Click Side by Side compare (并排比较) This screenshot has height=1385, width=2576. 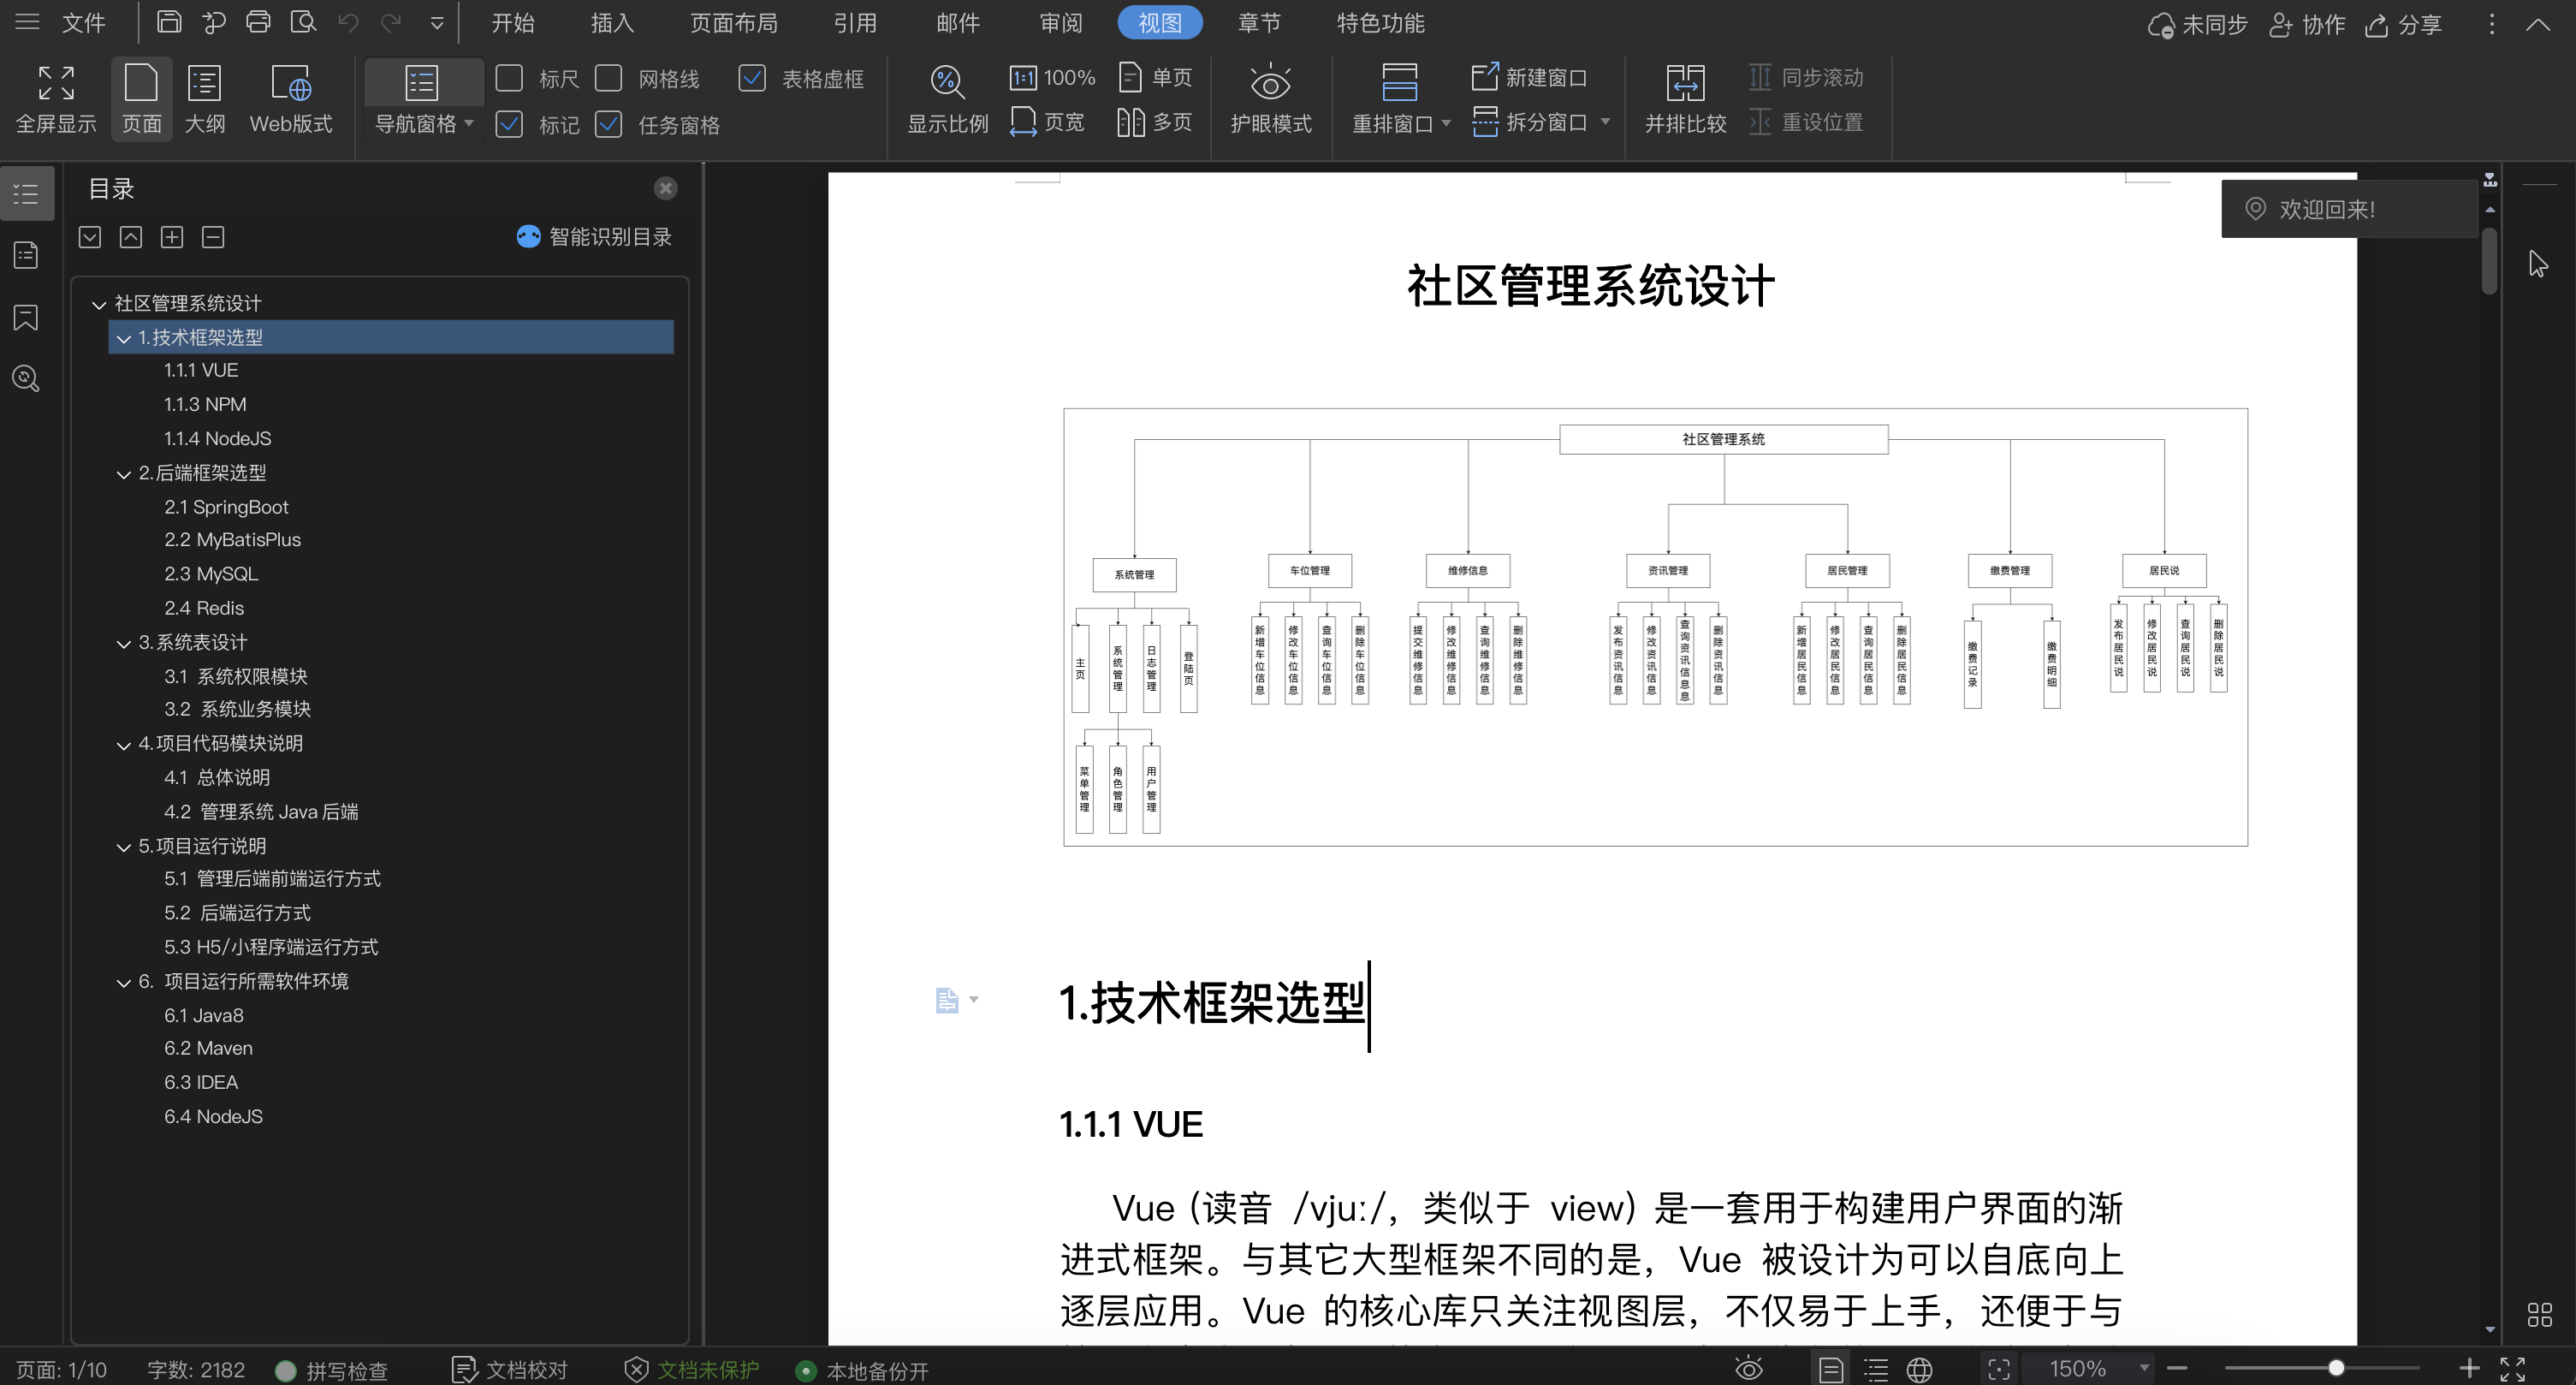point(1685,99)
